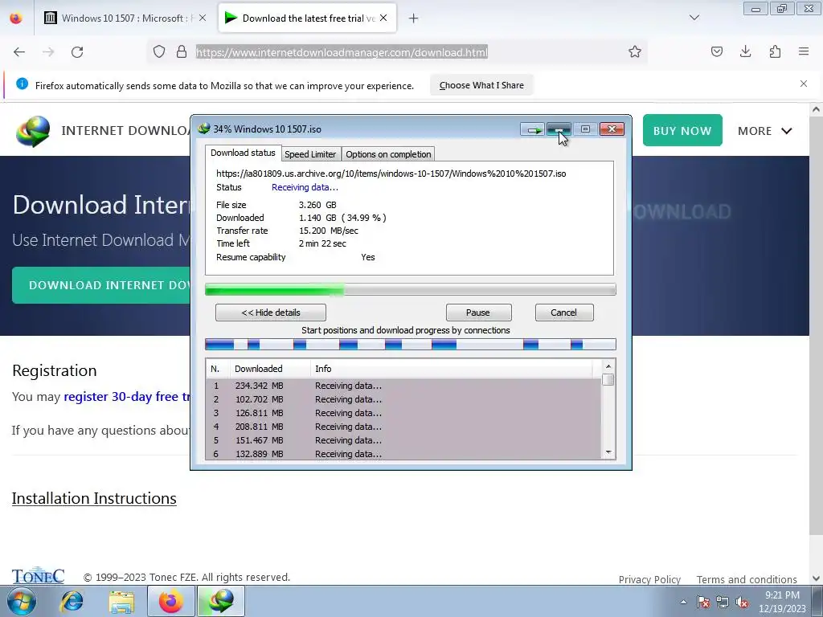Expand the MORE dropdown menu
This screenshot has width=823, height=617.
pyautogui.click(x=765, y=131)
